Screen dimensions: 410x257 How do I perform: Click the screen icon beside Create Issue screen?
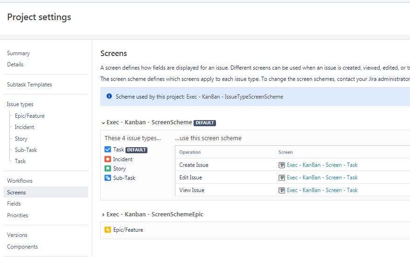282,165
